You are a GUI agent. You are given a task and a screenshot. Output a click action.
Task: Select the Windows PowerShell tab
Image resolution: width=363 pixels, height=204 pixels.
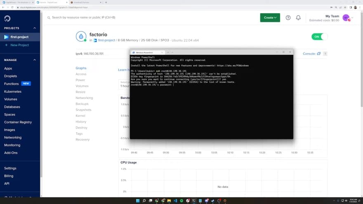tap(148, 52)
